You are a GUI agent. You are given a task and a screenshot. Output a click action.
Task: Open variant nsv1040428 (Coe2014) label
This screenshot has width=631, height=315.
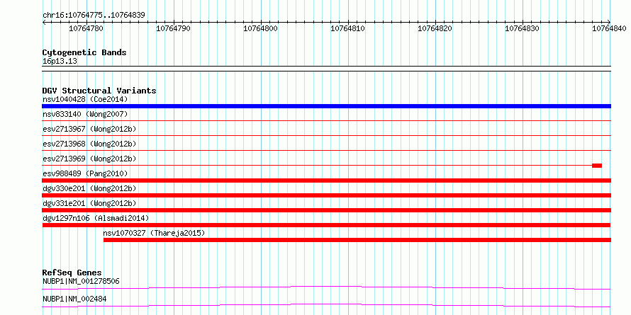[85, 99]
